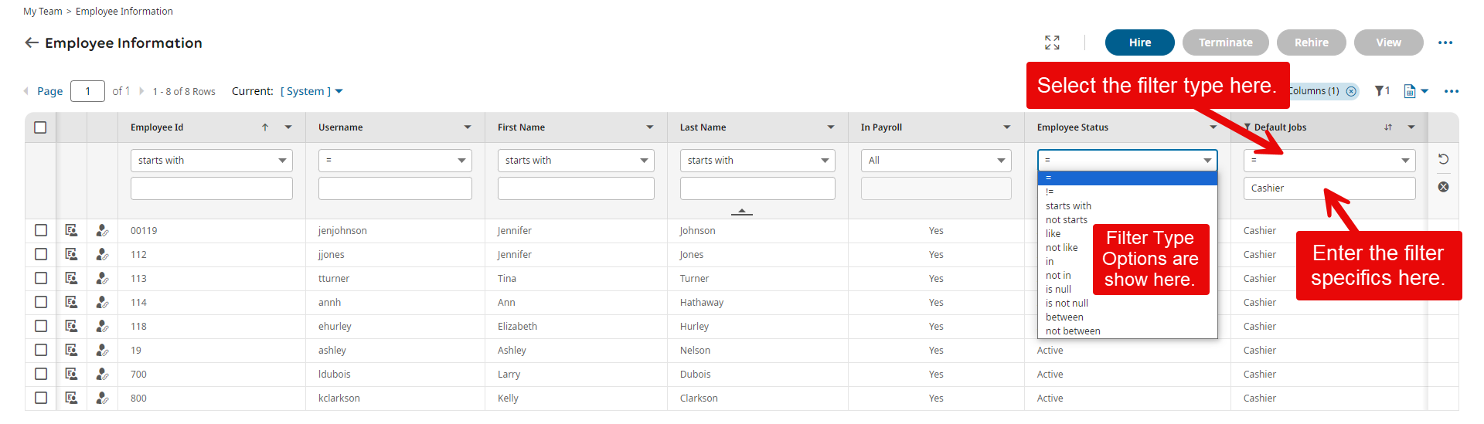This screenshot has width=1484, height=424.
Task: Click the back arrow beside Employee Information
Action: pyautogui.click(x=32, y=42)
